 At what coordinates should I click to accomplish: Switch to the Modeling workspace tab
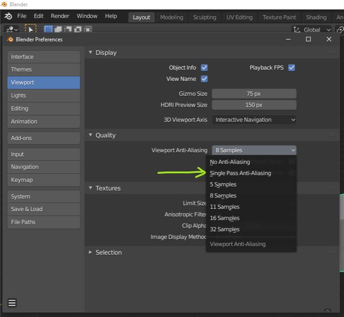click(172, 18)
